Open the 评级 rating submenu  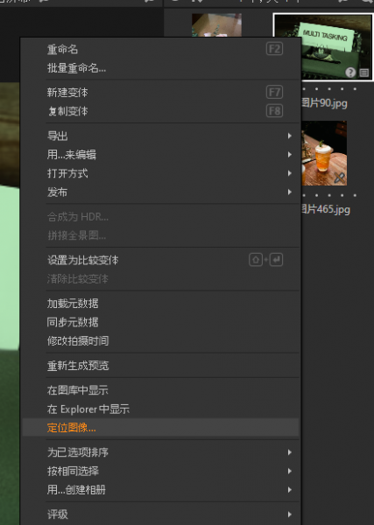(160, 514)
